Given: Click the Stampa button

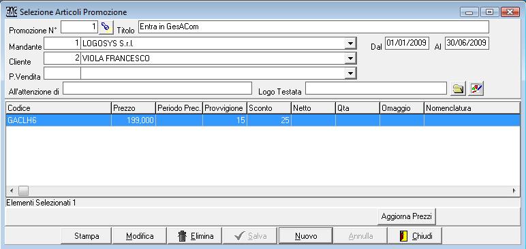Looking at the screenshot, I should click(87, 236).
